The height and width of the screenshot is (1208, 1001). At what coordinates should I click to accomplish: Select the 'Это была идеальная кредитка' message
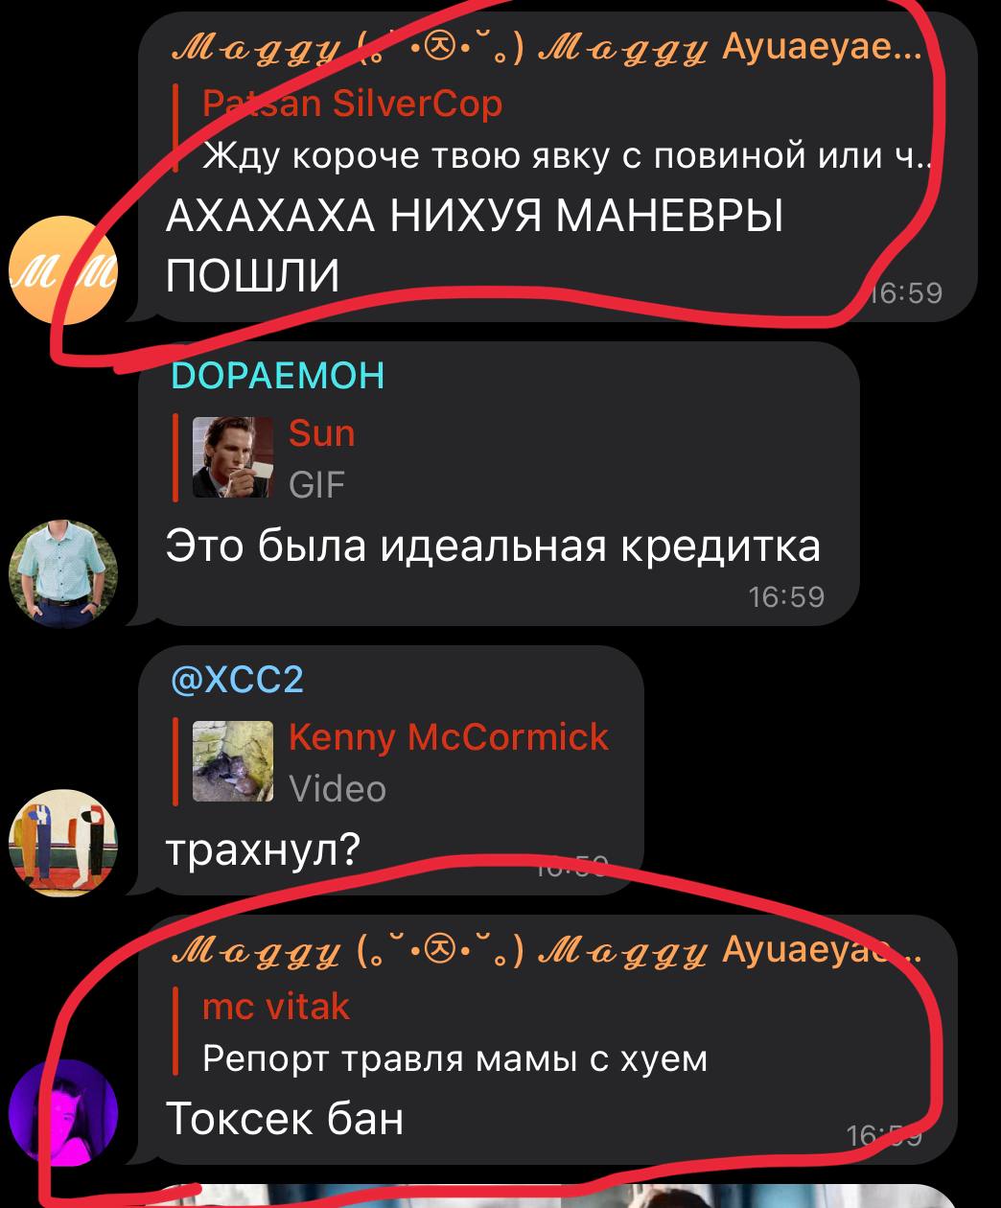(x=493, y=546)
